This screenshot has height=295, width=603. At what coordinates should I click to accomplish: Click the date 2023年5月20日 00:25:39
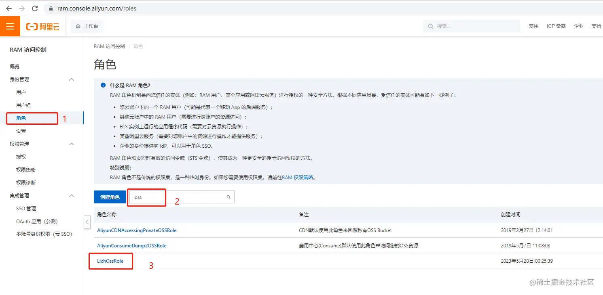pos(527,261)
